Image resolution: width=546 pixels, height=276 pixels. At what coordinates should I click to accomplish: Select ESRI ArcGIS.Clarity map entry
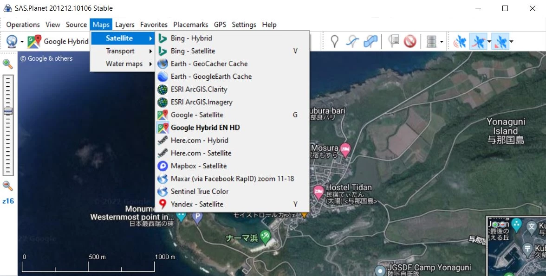(199, 89)
